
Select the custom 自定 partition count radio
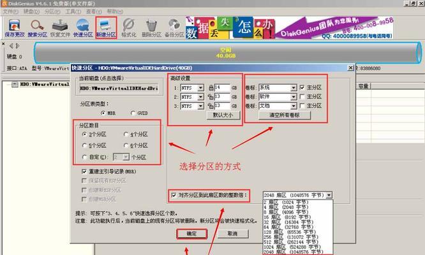coord(85,157)
